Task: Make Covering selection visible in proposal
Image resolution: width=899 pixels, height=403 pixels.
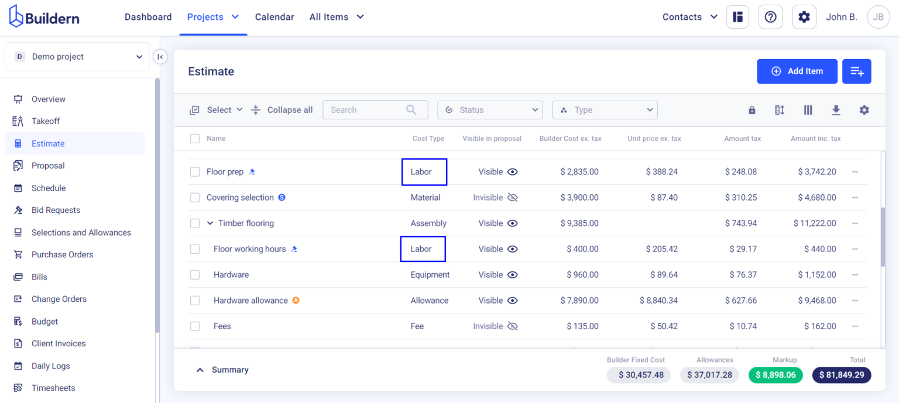Action: (x=513, y=197)
